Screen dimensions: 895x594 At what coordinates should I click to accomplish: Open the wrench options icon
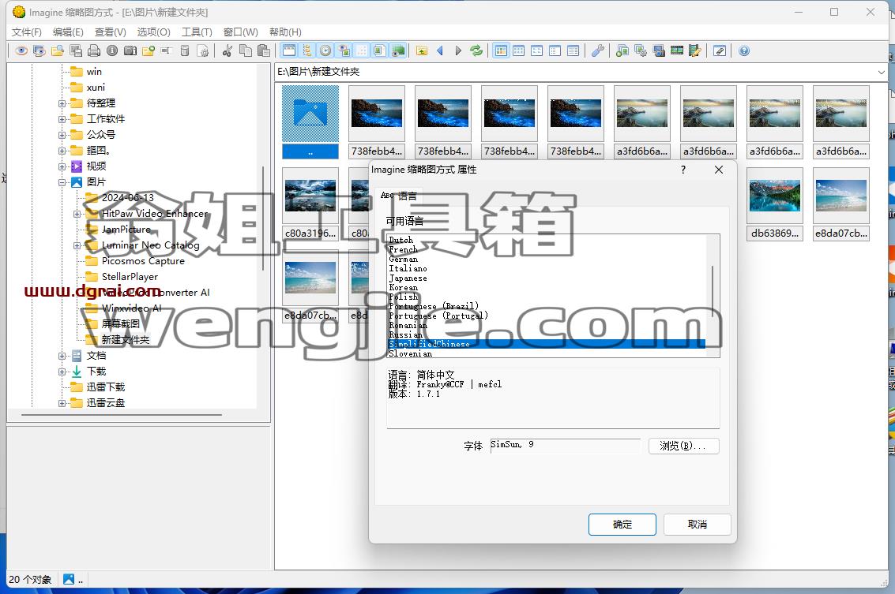click(598, 50)
